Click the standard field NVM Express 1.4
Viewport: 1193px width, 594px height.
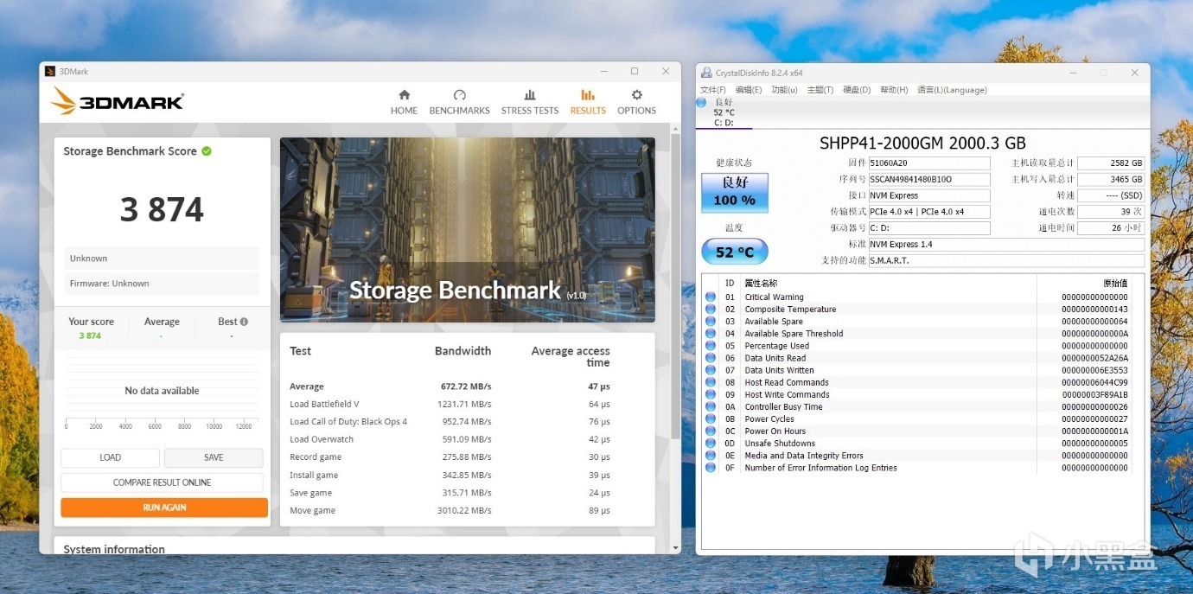click(1006, 245)
